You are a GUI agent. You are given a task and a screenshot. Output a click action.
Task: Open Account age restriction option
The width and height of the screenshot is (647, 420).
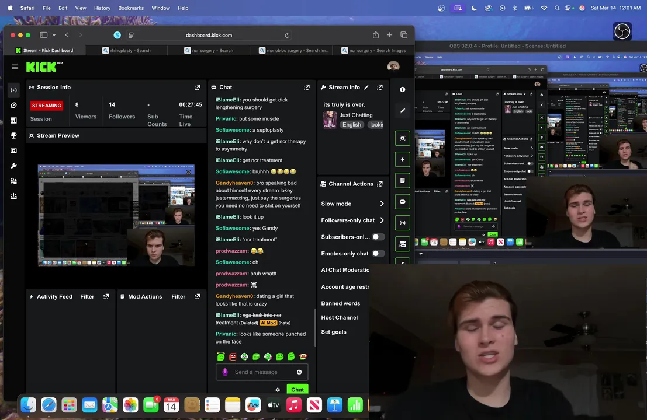pyautogui.click(x=345, y=287)
